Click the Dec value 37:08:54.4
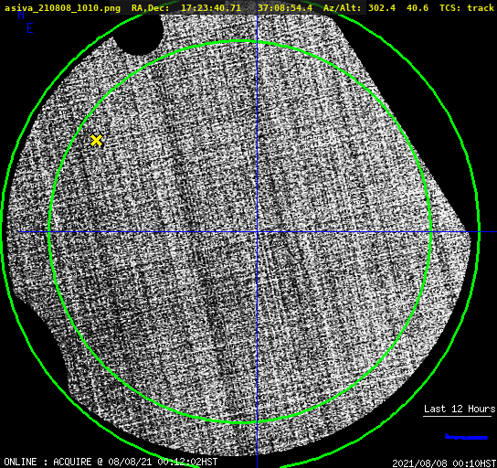Viewport: 497px width, 468px height. coord(285,8)
